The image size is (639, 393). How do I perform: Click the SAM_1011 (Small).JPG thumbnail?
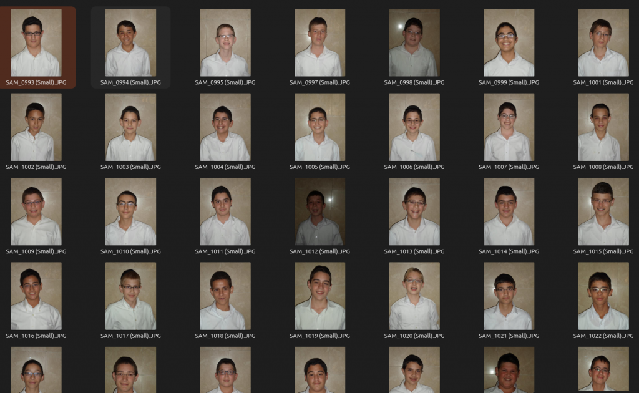225,211
